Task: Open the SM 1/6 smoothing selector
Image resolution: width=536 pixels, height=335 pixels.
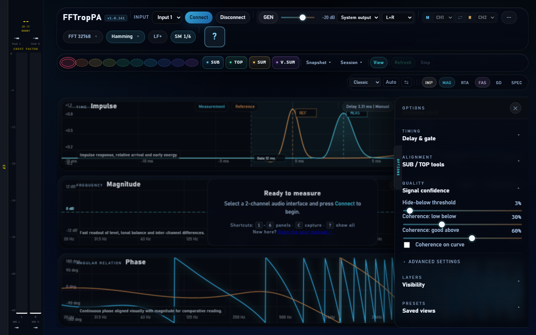Action: point(183,36)
